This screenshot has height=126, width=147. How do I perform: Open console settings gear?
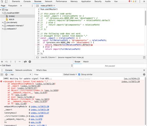(x=144, y=74)
